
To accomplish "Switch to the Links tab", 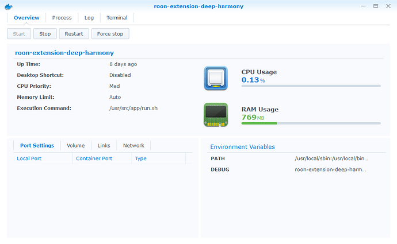I will pyautogui.click(x=104, y=145).
